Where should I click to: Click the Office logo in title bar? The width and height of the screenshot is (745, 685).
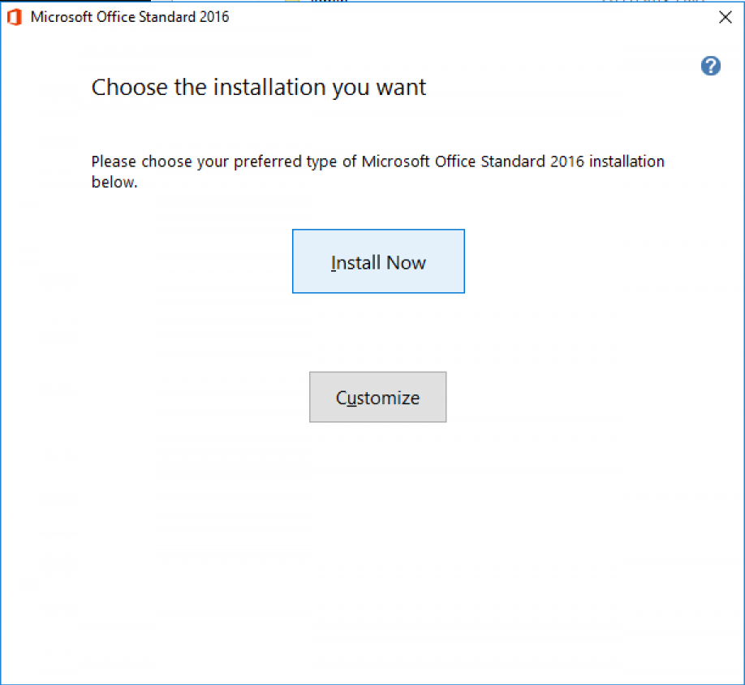(x=15, y=17)
